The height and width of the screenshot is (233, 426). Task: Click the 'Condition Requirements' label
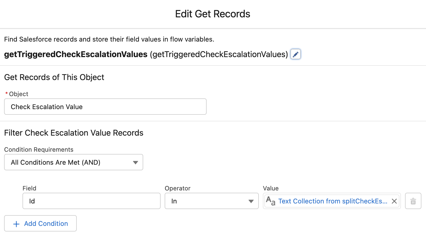click(x=39, y=150)
